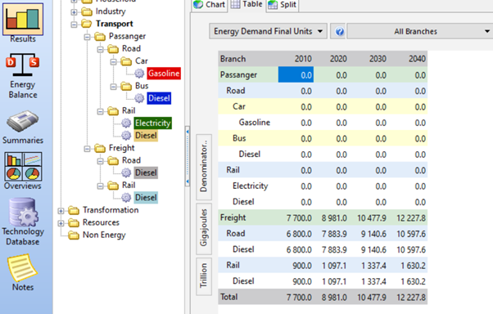
Task: Select the Gasoline gear icon under Car
Action: click(139, 73)
